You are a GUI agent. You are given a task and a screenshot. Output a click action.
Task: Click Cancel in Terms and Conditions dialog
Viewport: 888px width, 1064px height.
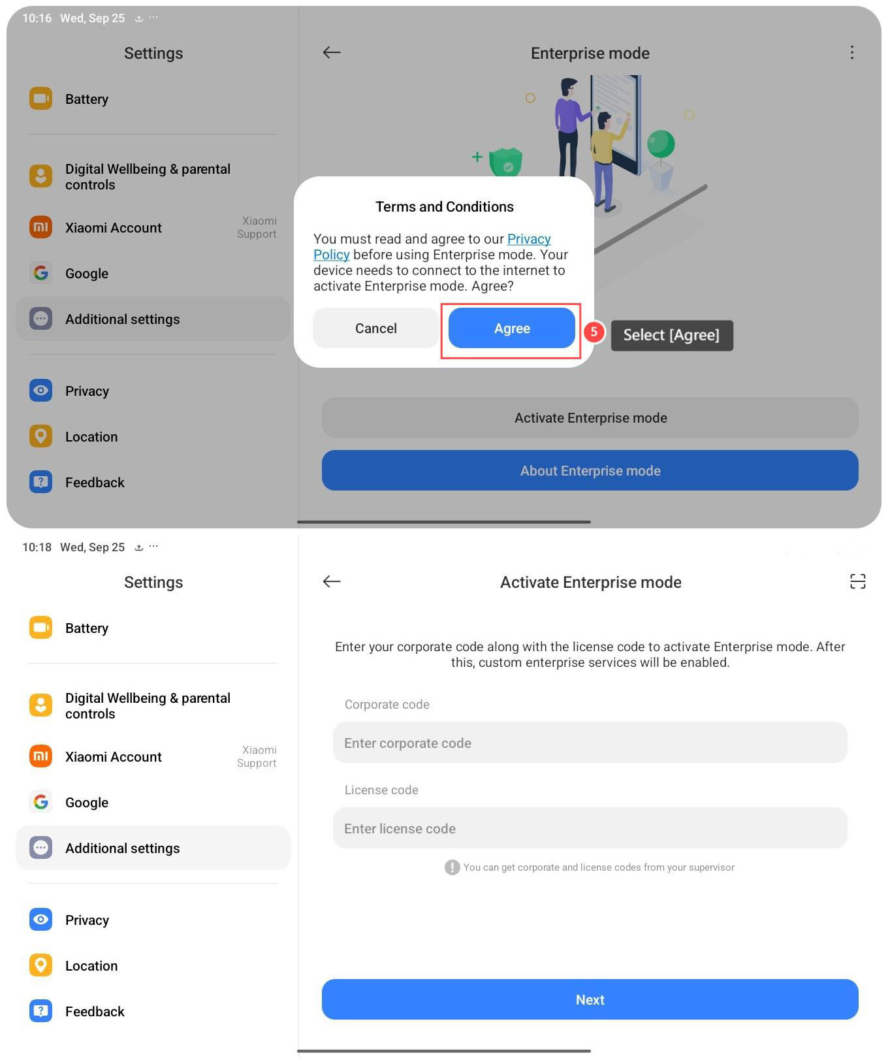pyautogui.click(x=375, y=329)
